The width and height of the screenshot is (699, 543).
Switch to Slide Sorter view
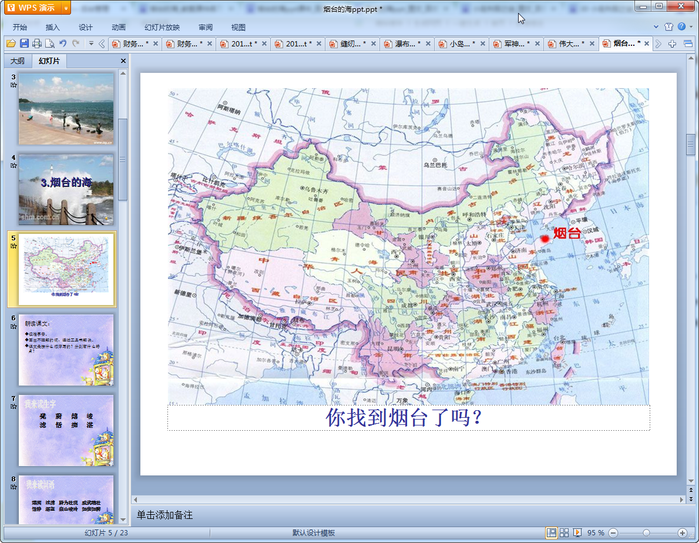click(564, 532)
